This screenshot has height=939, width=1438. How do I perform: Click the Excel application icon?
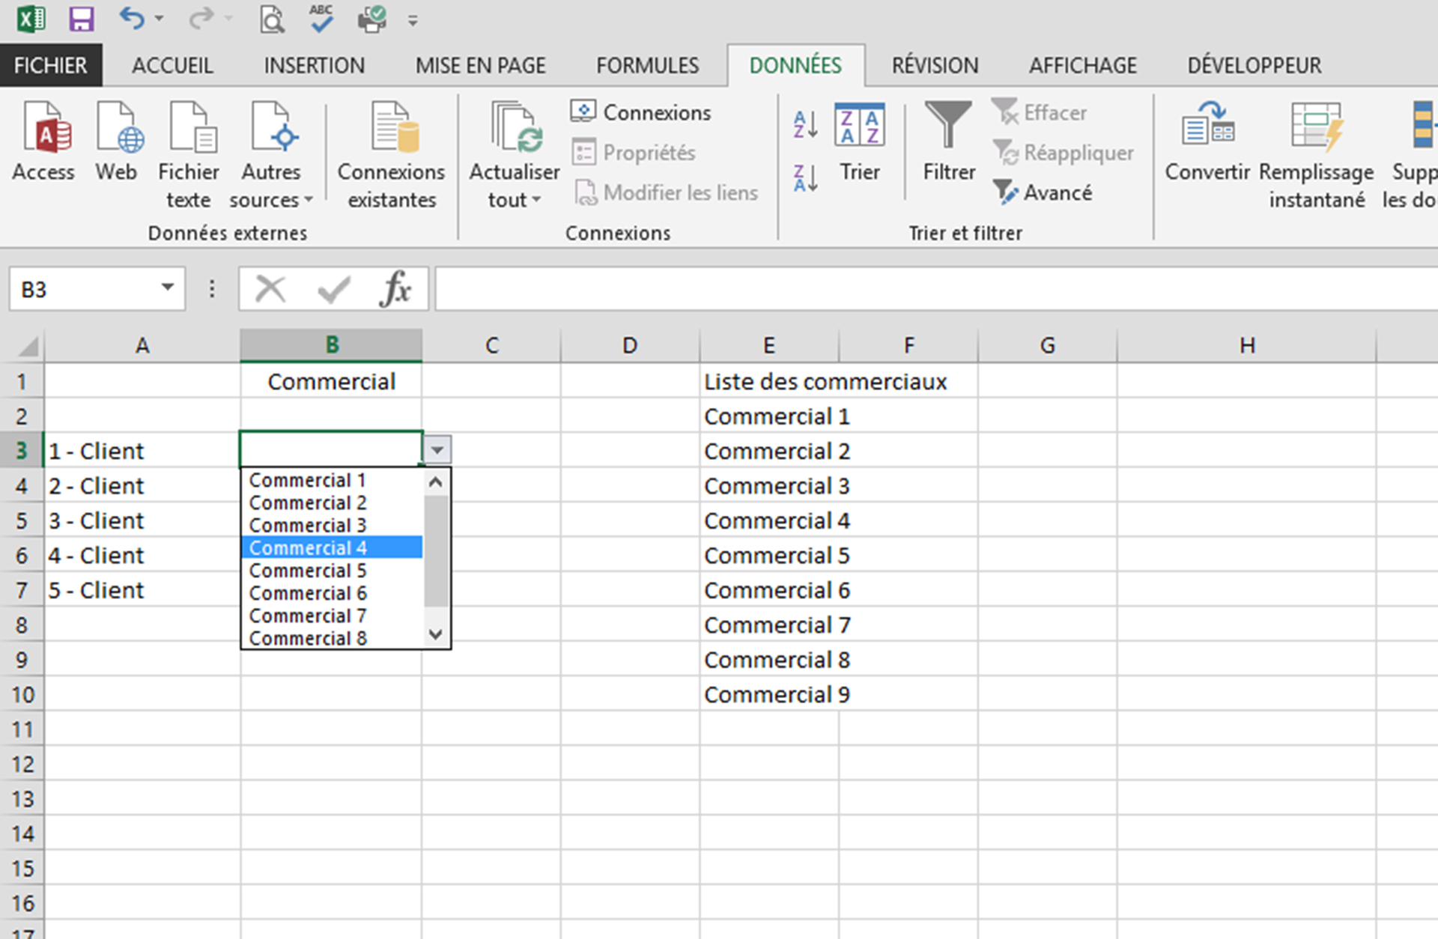click(31, 19)
